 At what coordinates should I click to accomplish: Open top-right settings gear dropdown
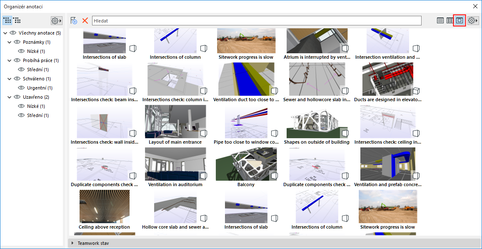click(473, 20)
